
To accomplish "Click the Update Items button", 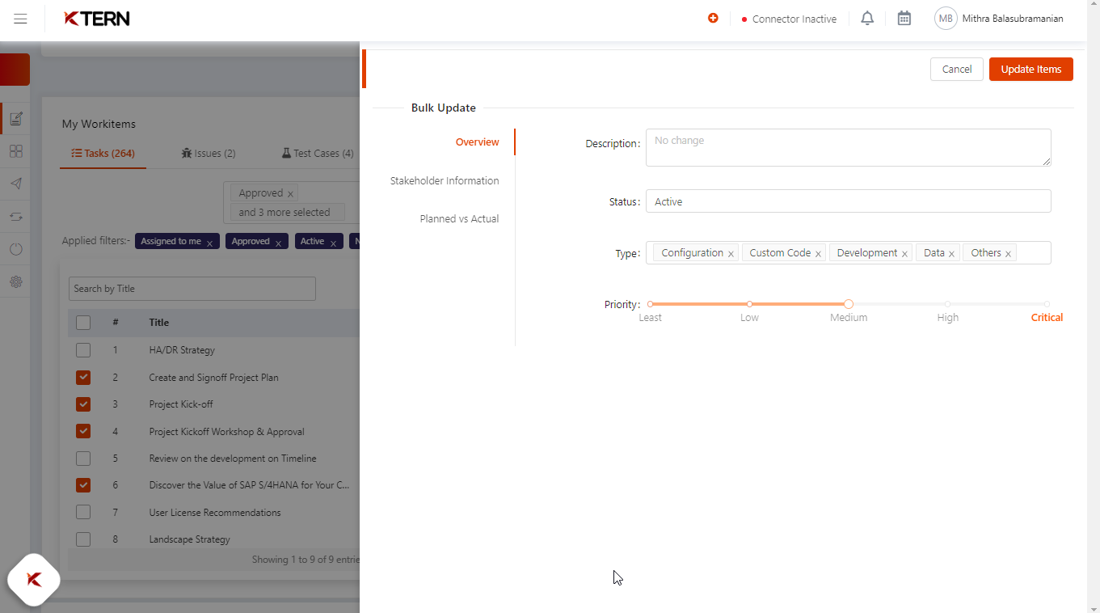I will pos(1031,69).
